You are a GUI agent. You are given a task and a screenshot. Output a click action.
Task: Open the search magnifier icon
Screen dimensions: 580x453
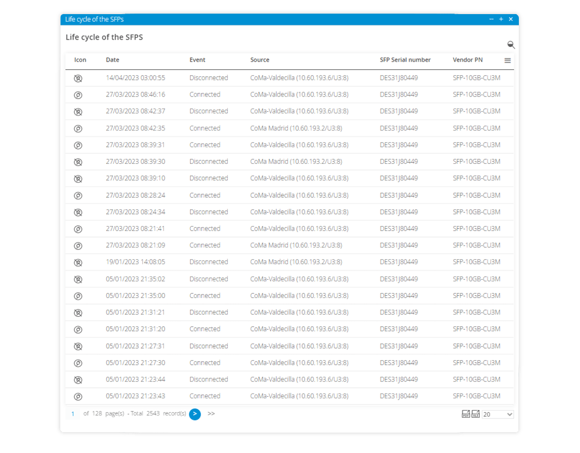point(511,45)
